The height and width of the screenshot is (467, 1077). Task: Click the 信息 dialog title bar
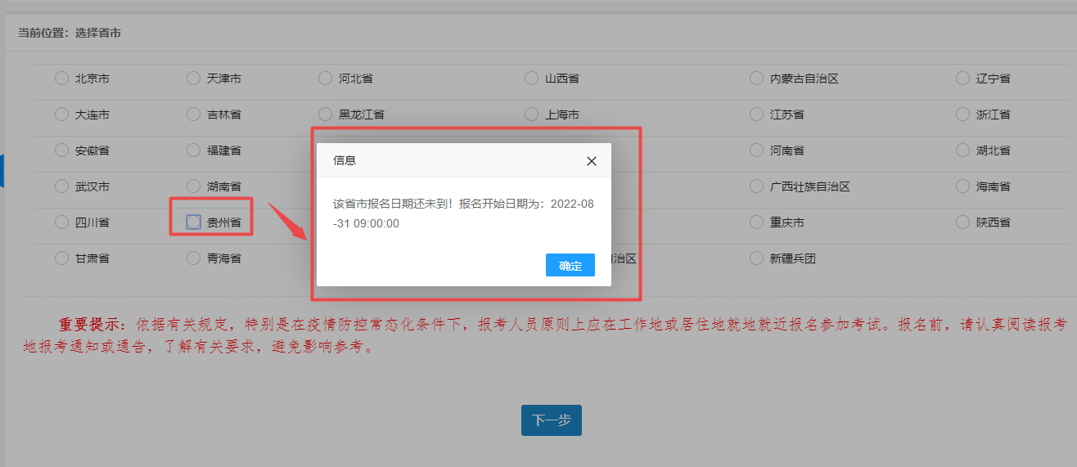(450, 160)
